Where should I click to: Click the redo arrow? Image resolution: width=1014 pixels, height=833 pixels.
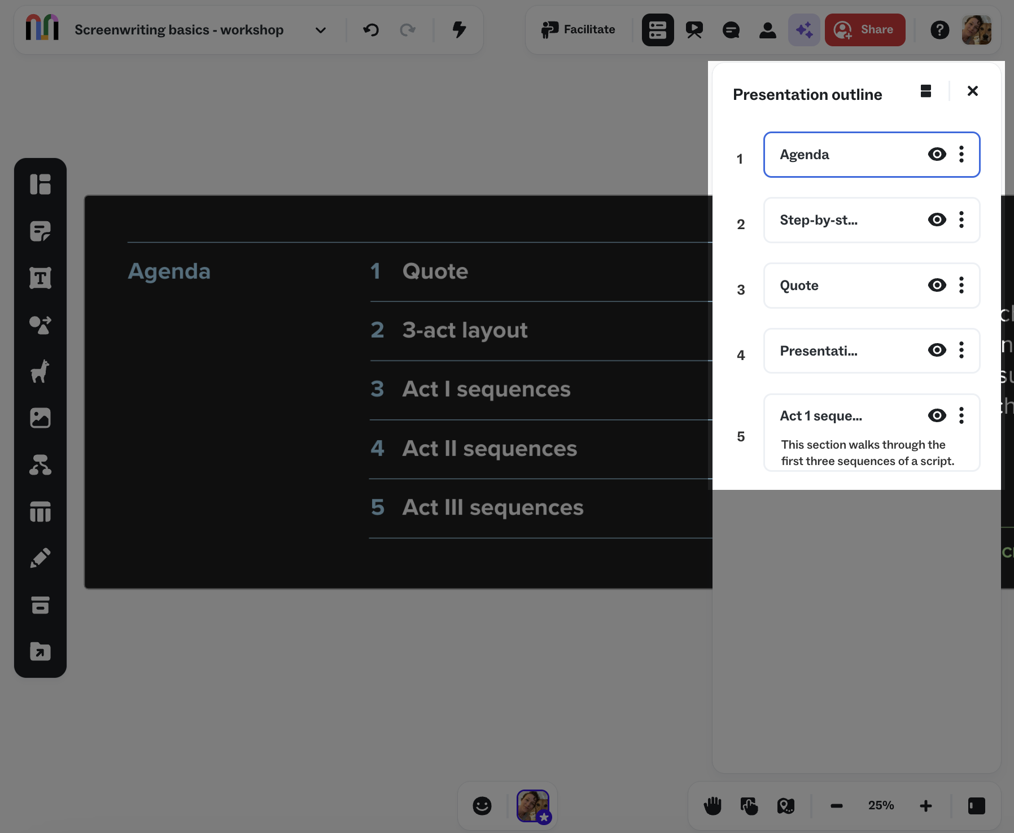point(408,29)
